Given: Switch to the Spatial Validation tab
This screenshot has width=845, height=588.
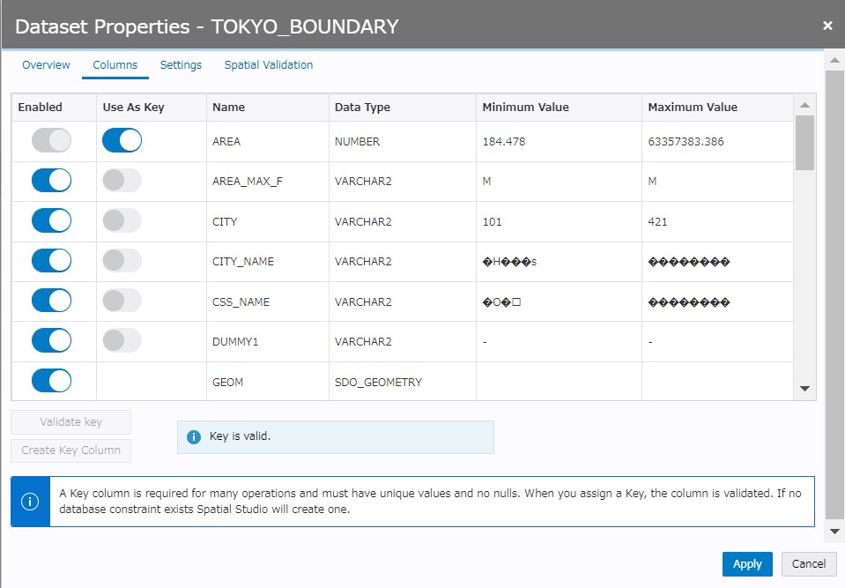Looking at the screenshot, I should tap(269, 64).
